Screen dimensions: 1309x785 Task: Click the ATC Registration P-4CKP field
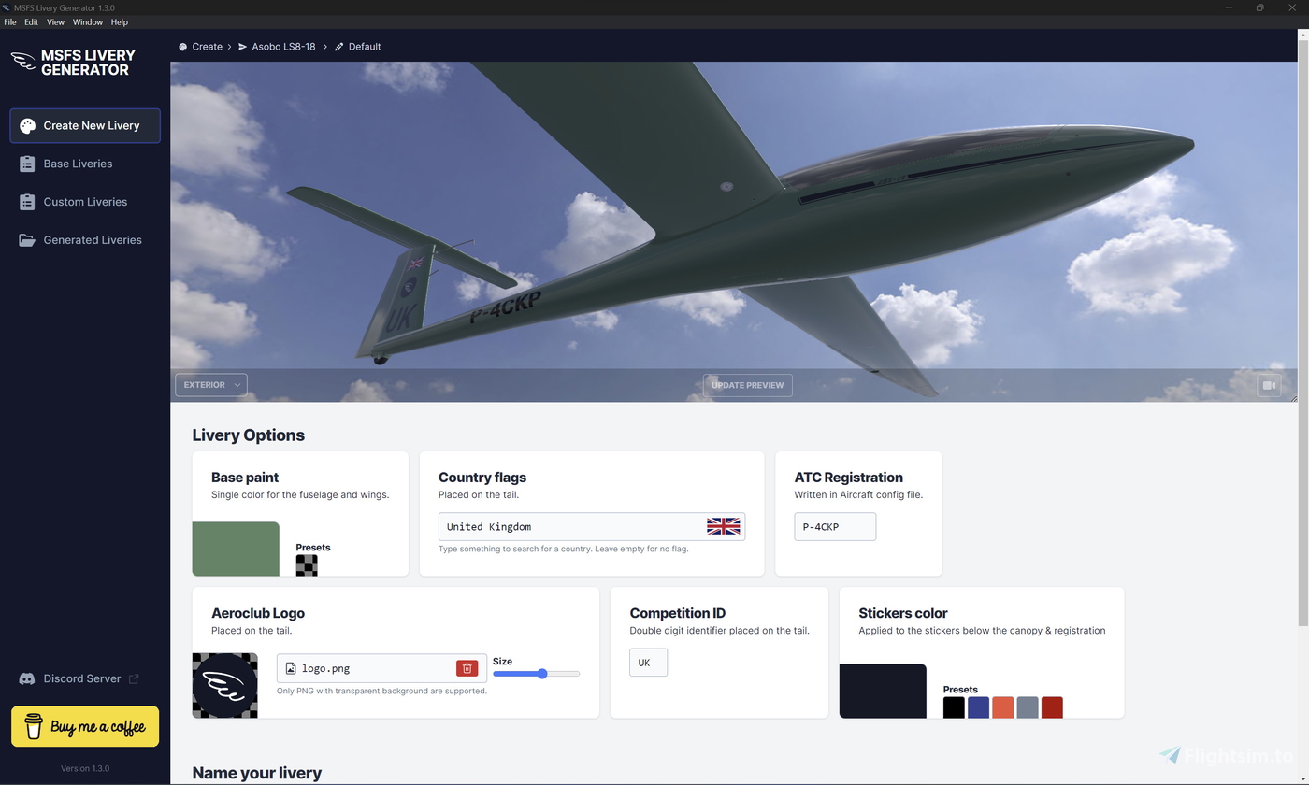(834, 526)
